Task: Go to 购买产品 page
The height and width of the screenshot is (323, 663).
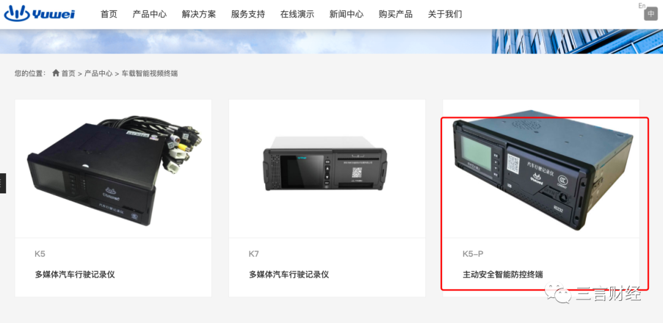Action: click(395, 14)
